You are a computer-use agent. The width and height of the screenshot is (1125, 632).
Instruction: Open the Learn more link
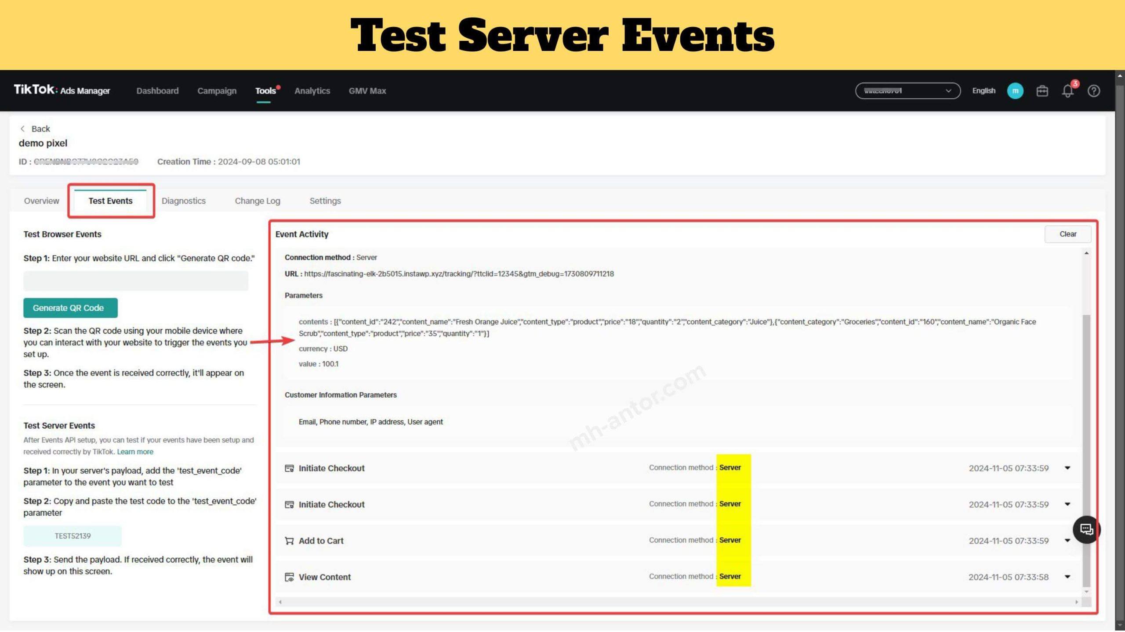point(135,452)
